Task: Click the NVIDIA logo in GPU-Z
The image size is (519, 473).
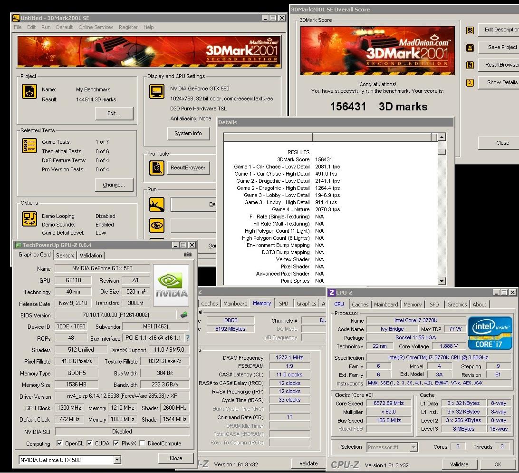Action: (171, 285)
